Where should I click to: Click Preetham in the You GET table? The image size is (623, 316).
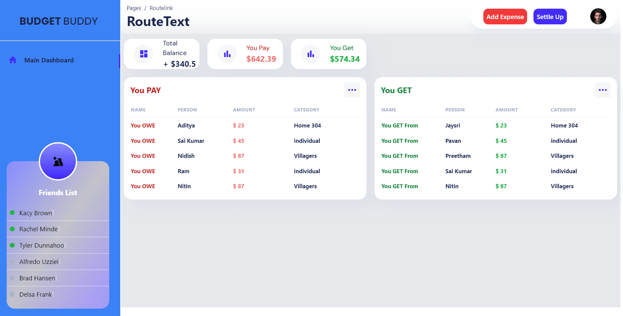pos(458,156)
